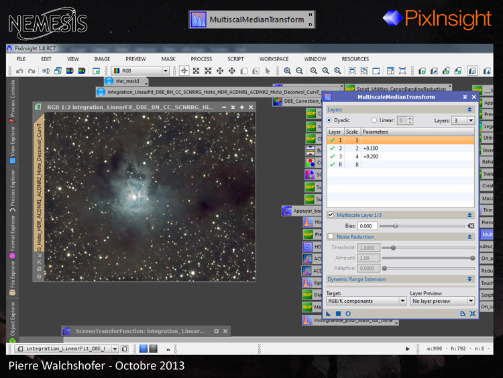Open the PROCESS menu

[201, 59]
